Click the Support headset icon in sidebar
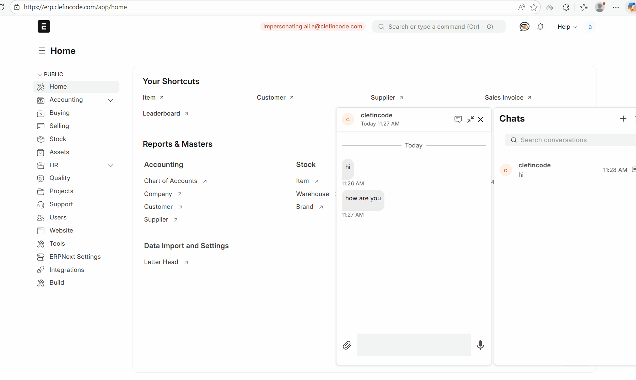Screen dimensions: 636x380 click(41, 204)
